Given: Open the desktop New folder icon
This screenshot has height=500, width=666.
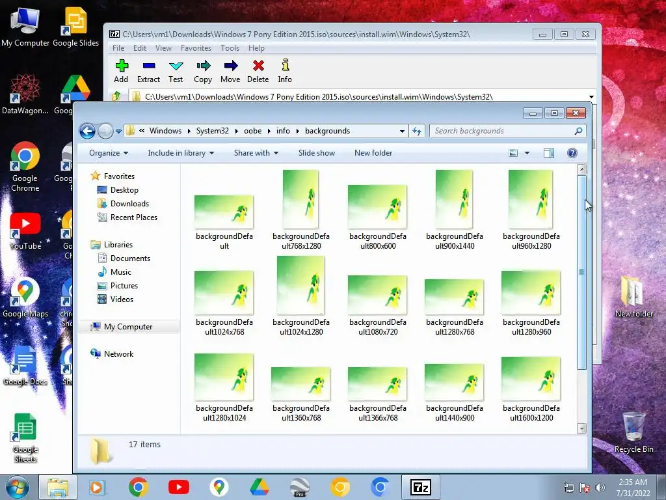Looking at the screenshot, I should 634,297.
